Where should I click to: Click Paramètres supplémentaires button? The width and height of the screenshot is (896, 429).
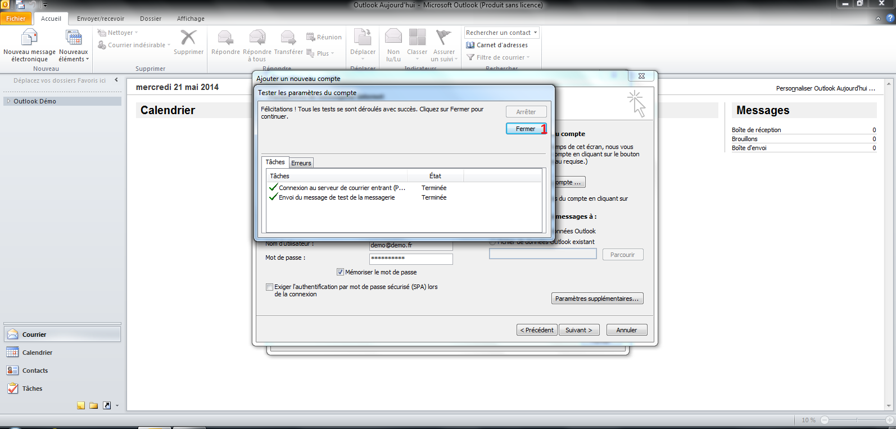(597, 299)
